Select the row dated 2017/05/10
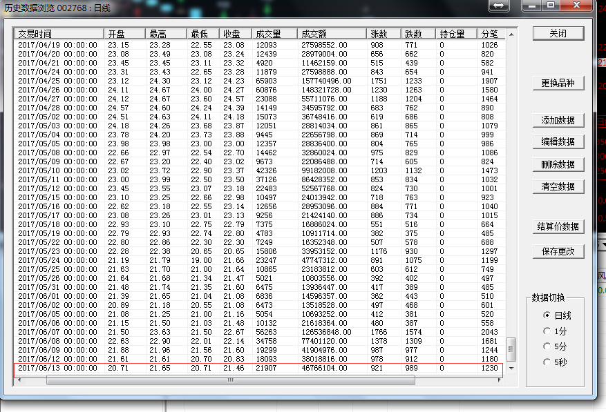This screenshot has height=412, width=606. (258, 170)
